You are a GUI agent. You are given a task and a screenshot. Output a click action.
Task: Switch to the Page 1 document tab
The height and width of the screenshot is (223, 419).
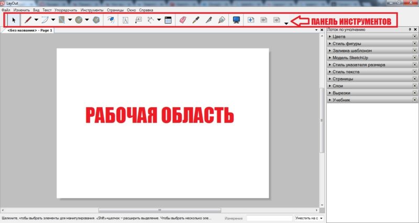pyautogui.click(x=30, y=30)
